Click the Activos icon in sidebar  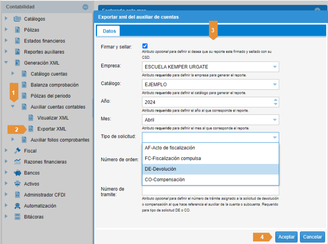(17, 184)
